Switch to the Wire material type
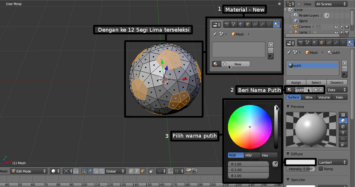 tap(309, 97)
